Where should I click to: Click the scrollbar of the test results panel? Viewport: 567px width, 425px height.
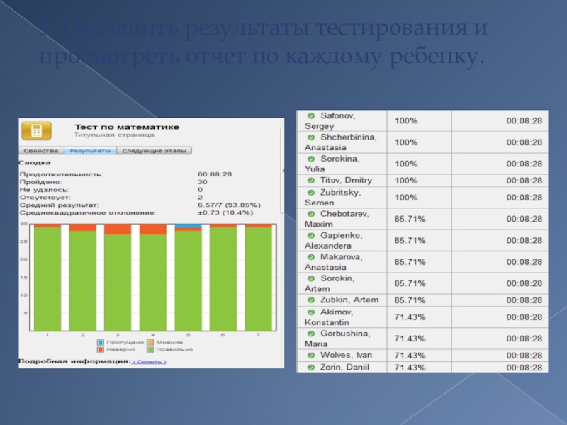pos(282,170)
